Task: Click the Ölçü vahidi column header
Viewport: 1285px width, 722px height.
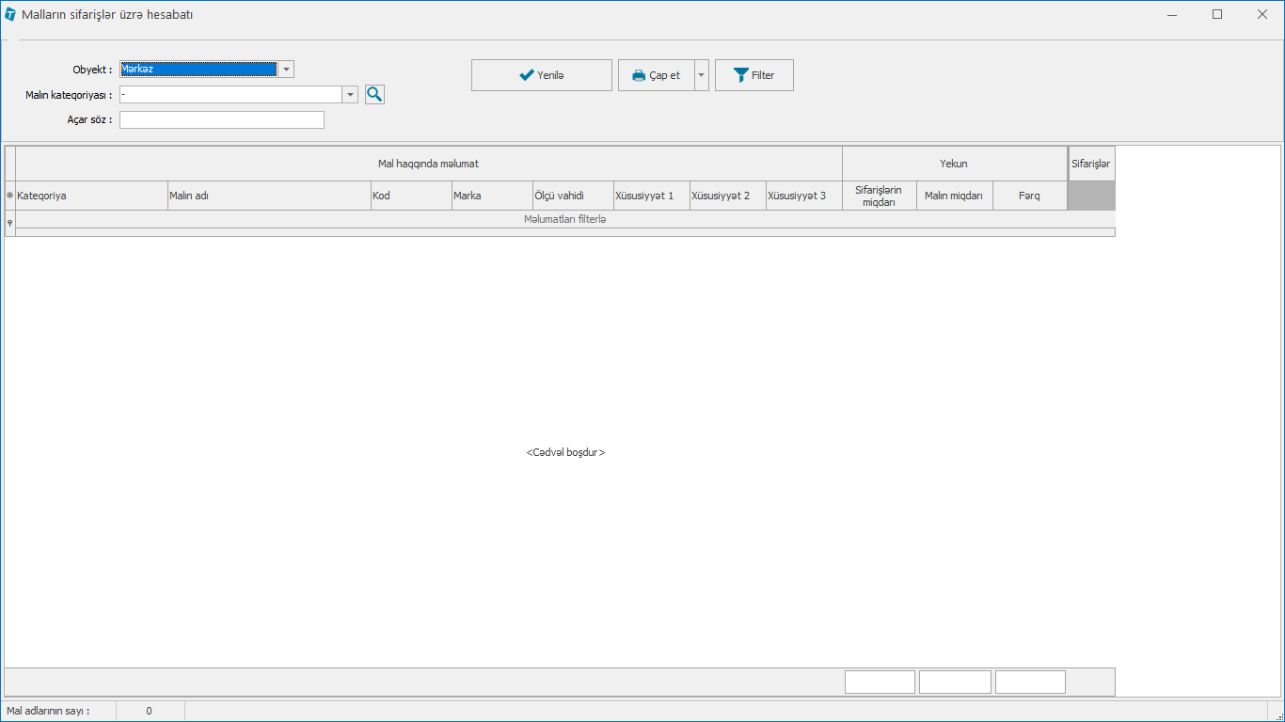Action: 572,196
